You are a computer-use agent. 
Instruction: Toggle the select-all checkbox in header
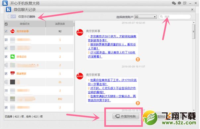click(x=6, y=24)
